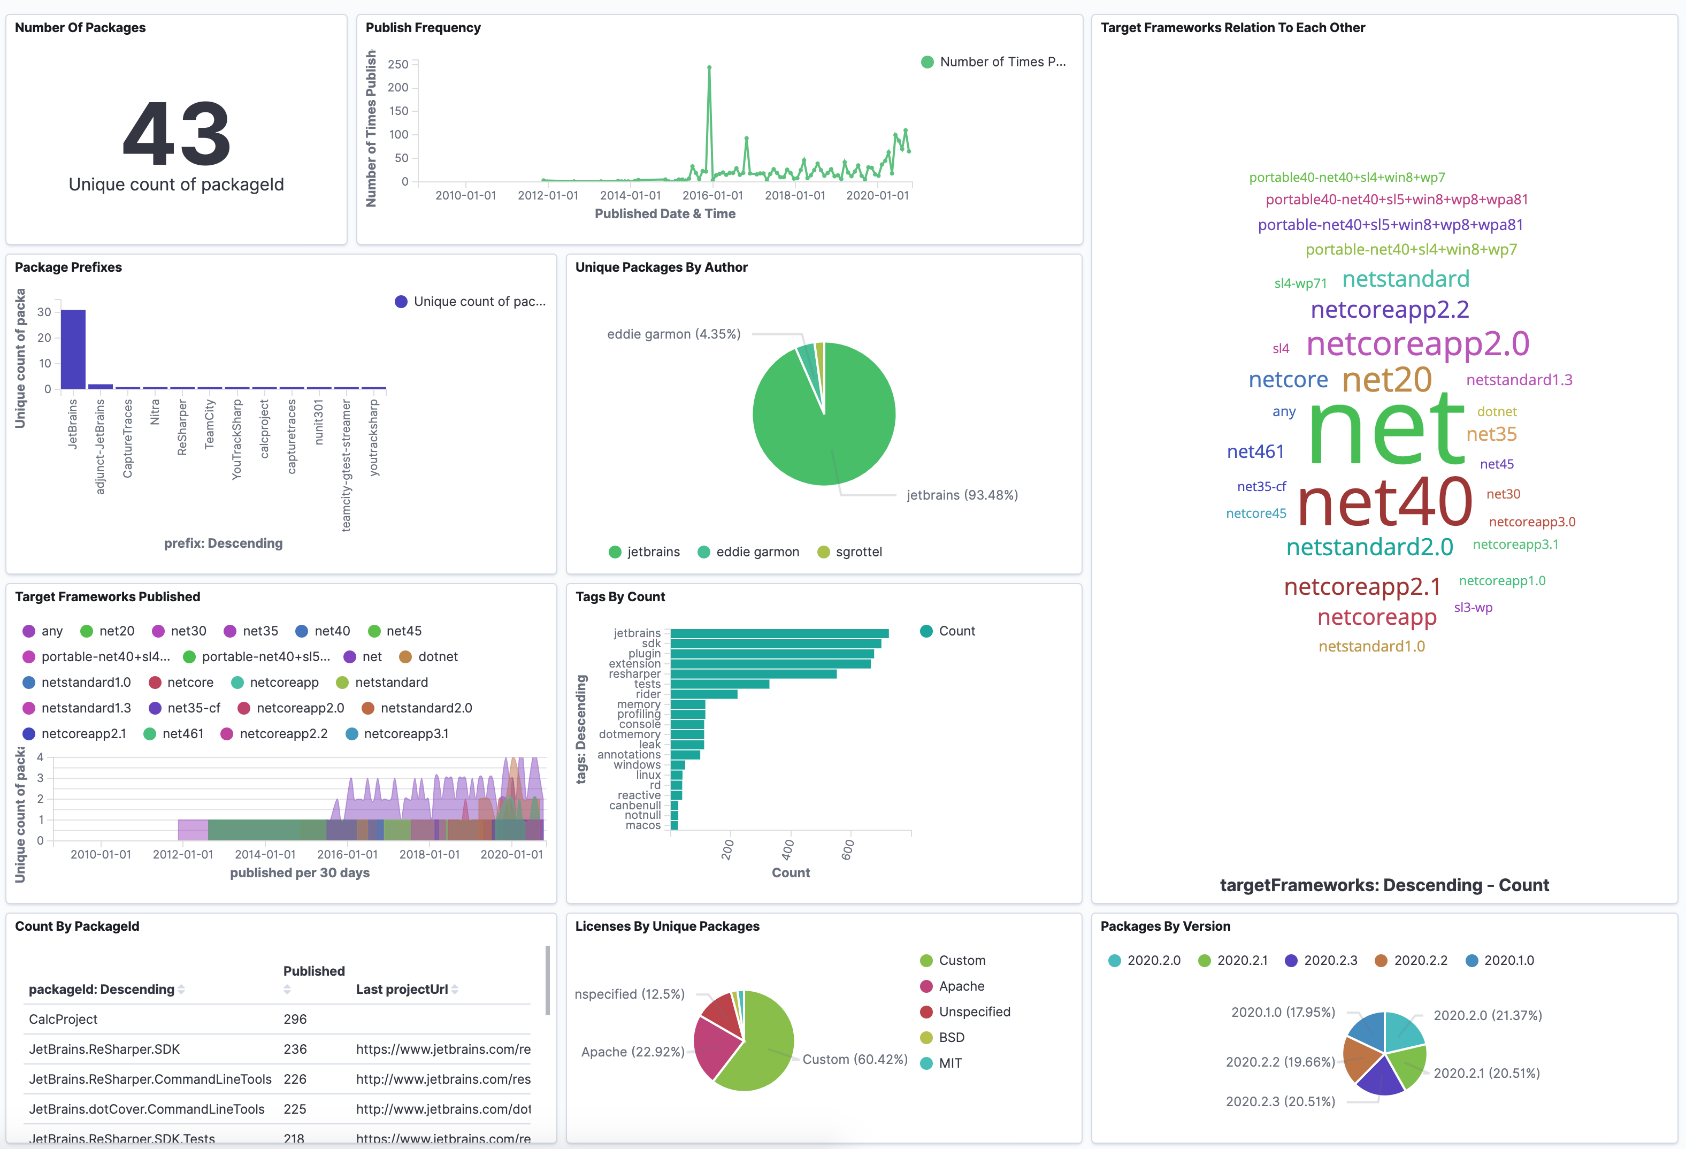
Task: Click 'portable40-net40+sl4+win8+wp7' in tag cloud
Action: click(1346, 178)
